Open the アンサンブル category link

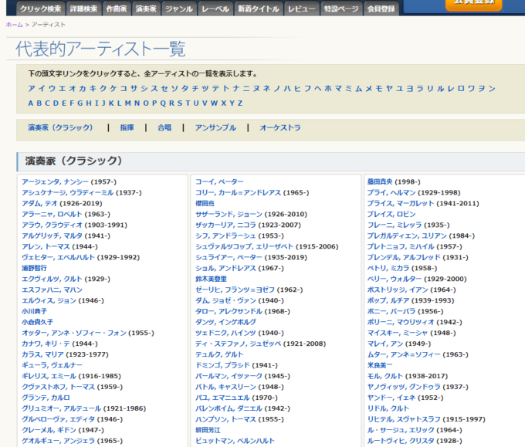pyautogui.click(x=215, y=127)
